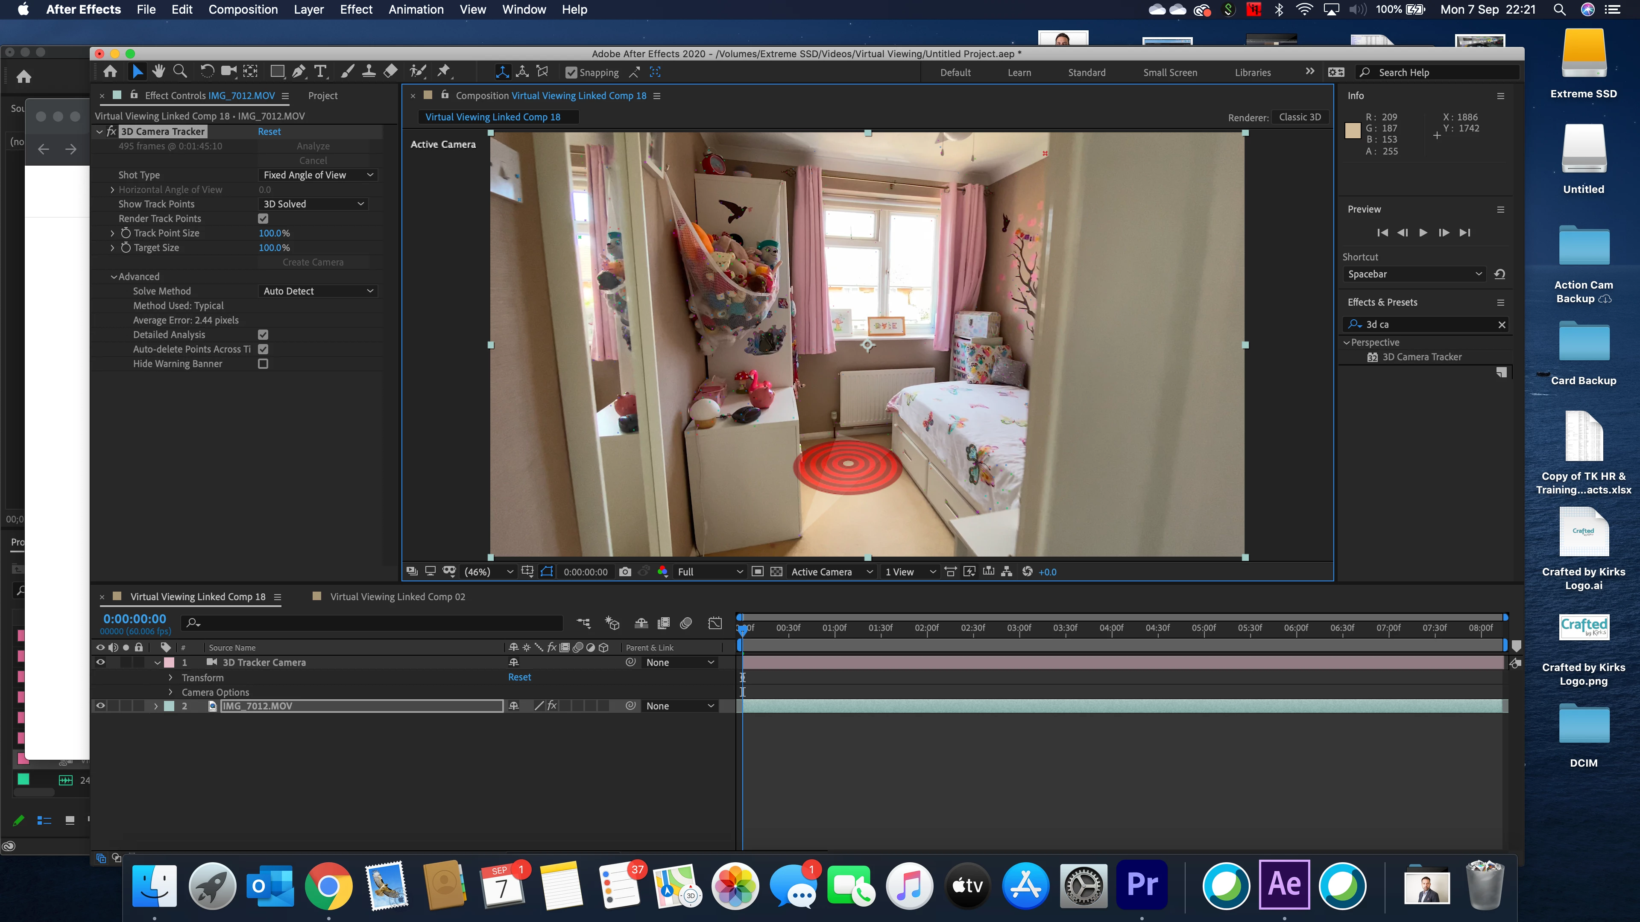Select the Rotation tool
This screenshot has width=1640, height=922.
pos(207,72)
